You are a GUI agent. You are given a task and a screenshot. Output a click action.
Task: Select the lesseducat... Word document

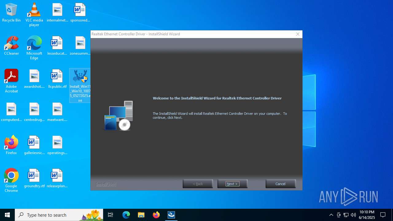[x=57, y=46]
